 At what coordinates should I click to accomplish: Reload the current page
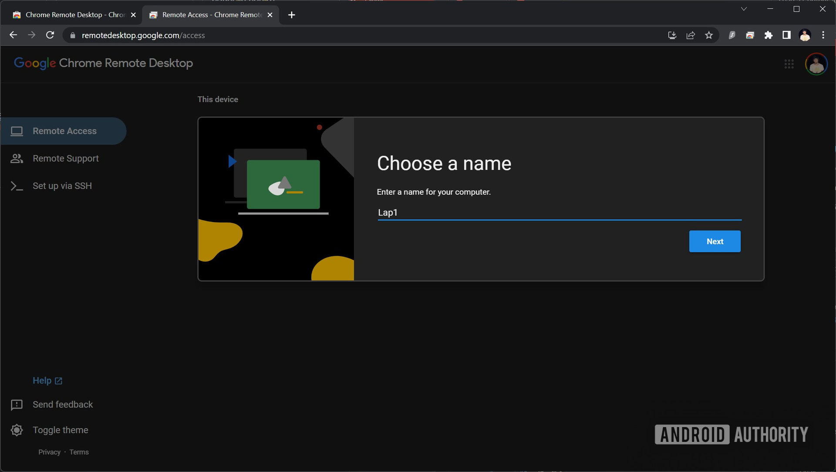(x=50, y=35)
